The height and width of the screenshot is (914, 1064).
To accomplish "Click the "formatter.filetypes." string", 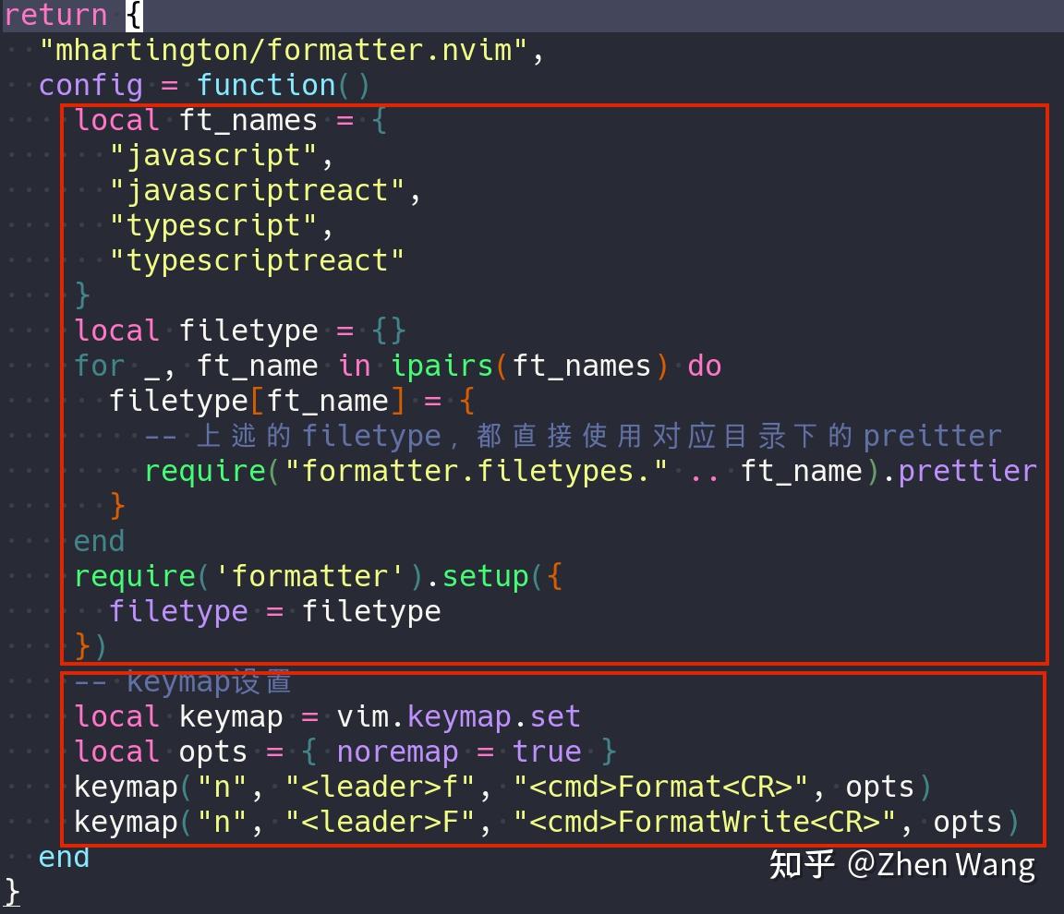I will coord(477,471).
